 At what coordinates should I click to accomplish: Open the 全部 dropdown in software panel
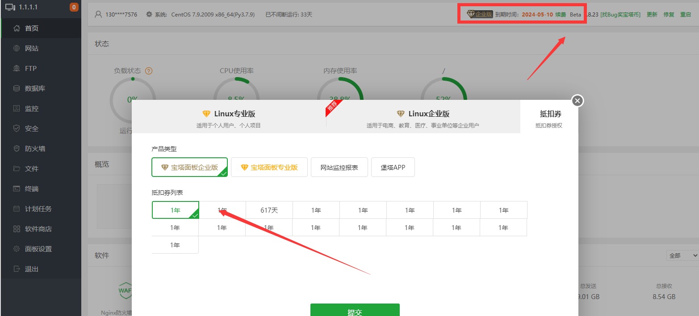click(682, 255)
